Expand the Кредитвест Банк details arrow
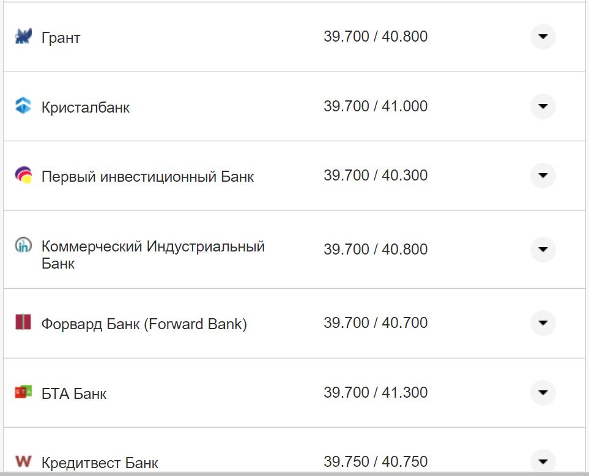This screenshot has width=589, height=476. tap(543, 460)
